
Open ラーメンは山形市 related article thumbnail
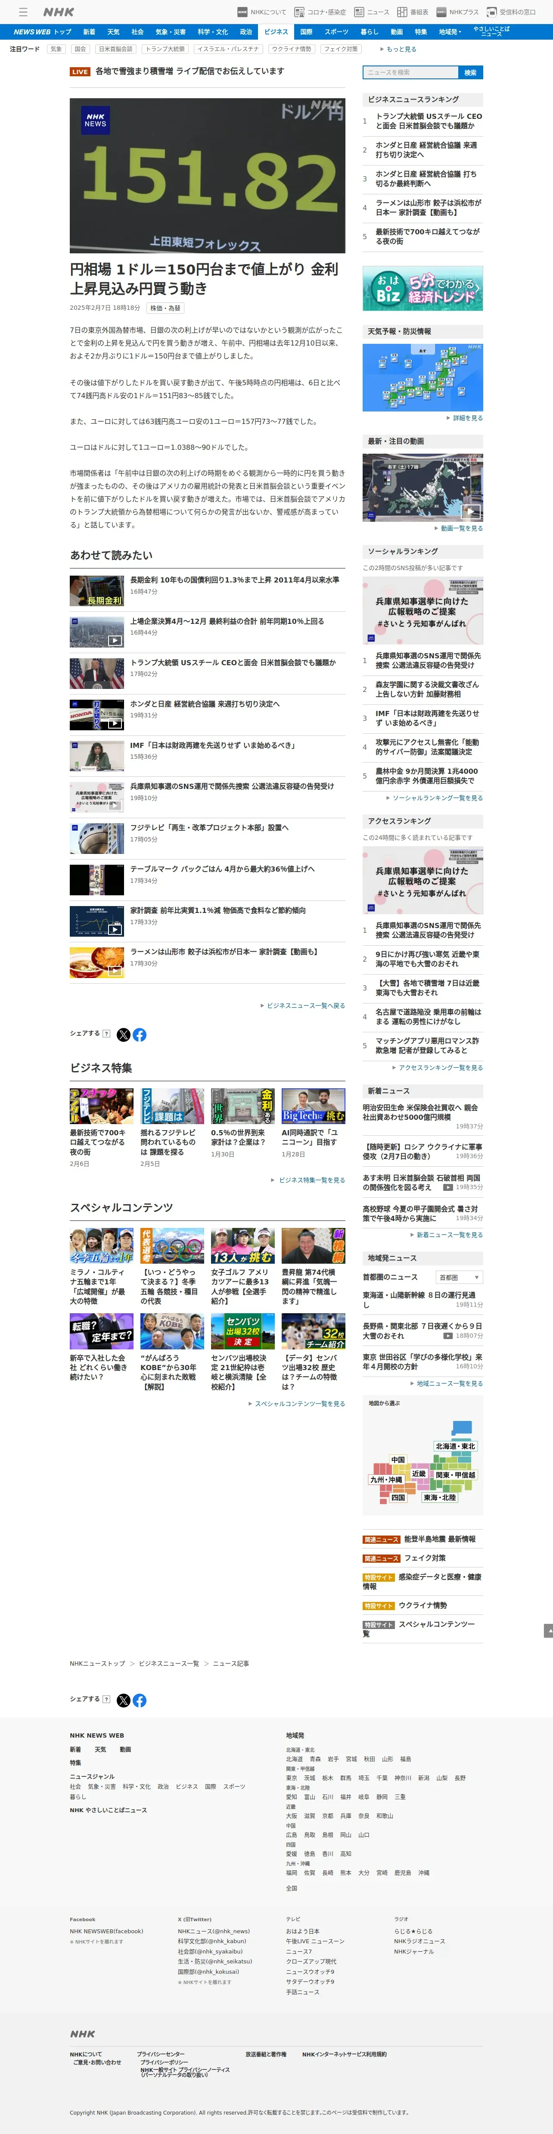97,963
